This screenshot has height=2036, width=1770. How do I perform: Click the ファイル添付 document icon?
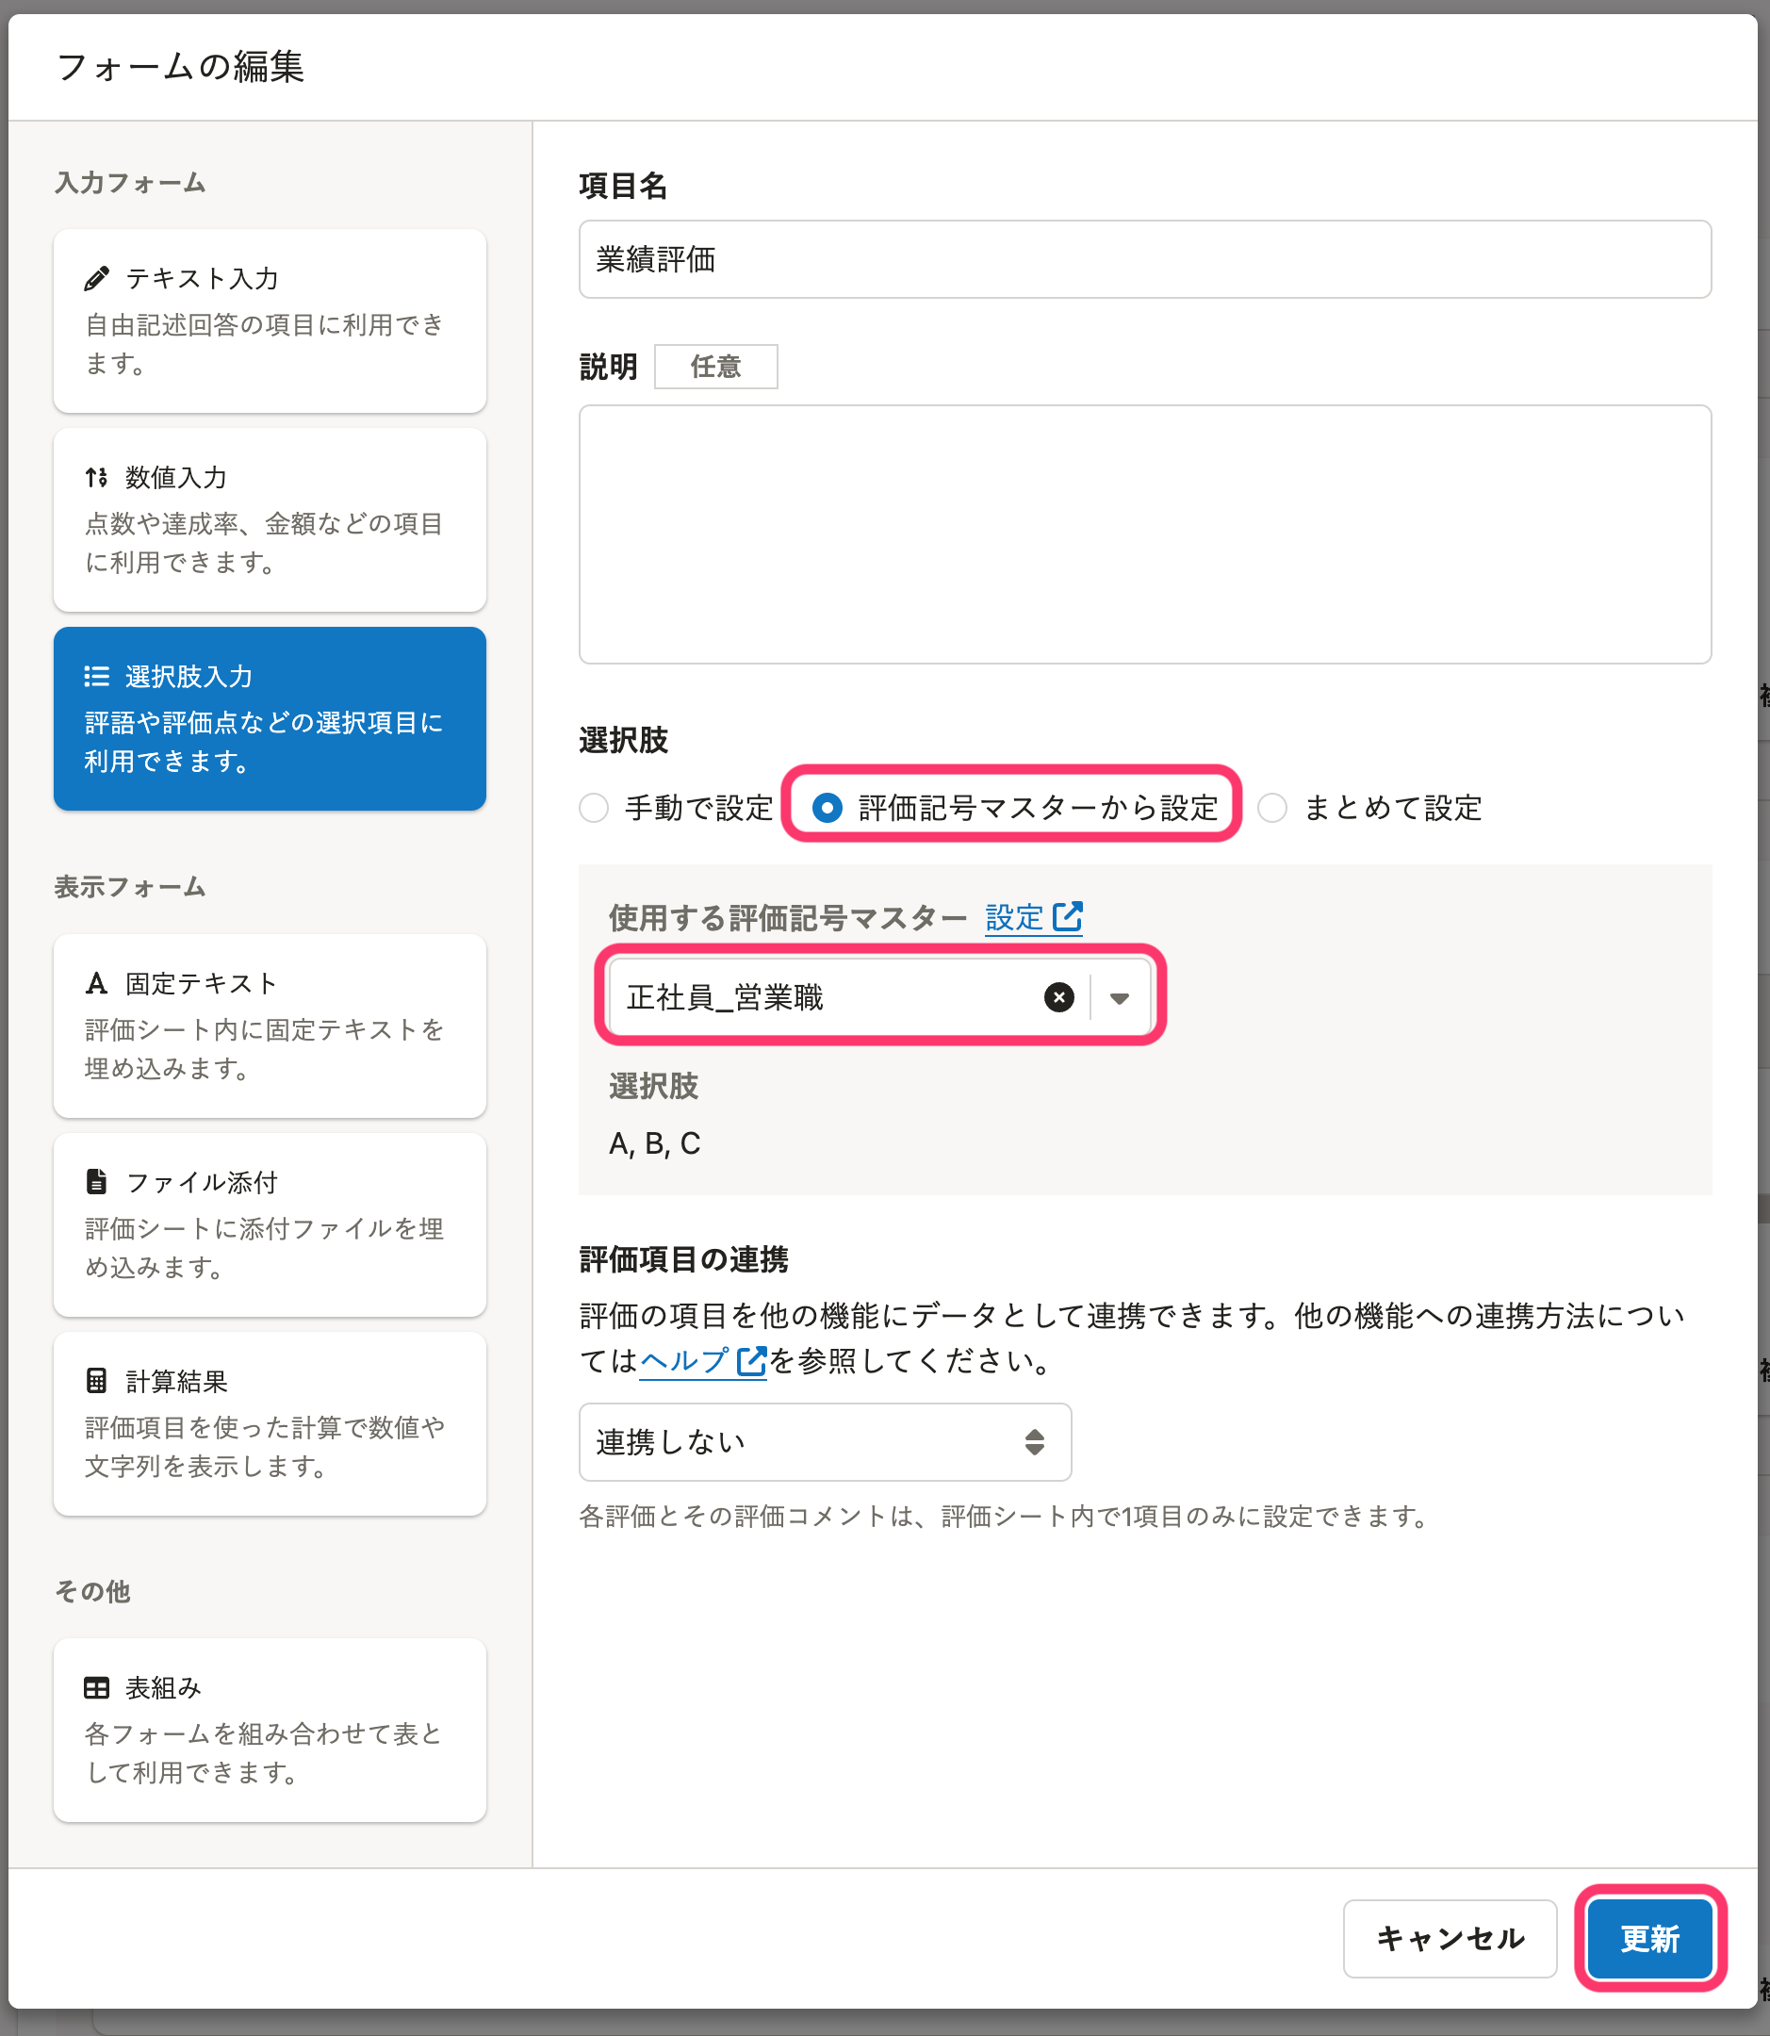[x=96, y=1182]
